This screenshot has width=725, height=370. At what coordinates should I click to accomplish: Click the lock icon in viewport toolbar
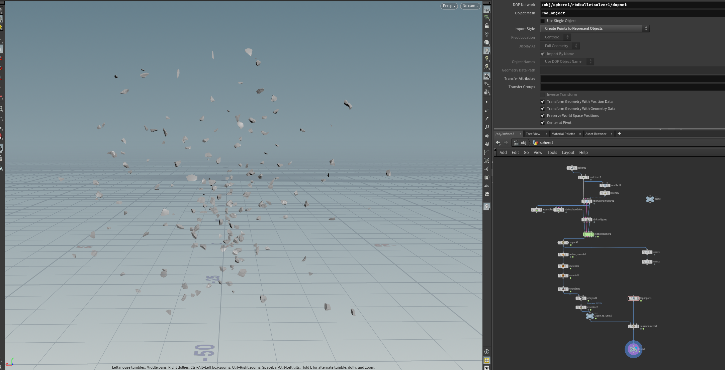(487, 26)
